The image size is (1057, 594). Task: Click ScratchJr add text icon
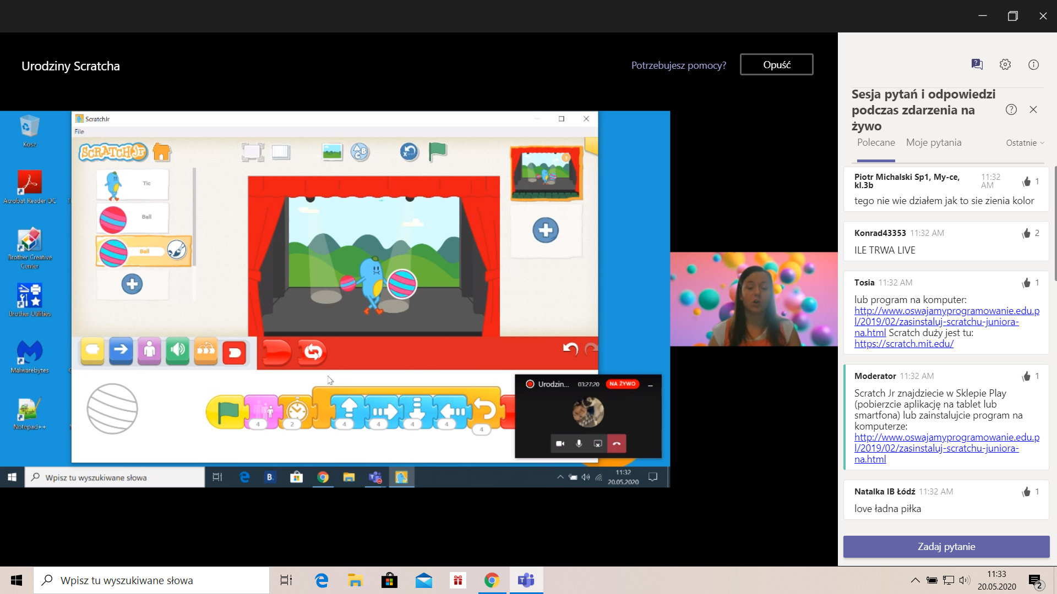(359, 152)
